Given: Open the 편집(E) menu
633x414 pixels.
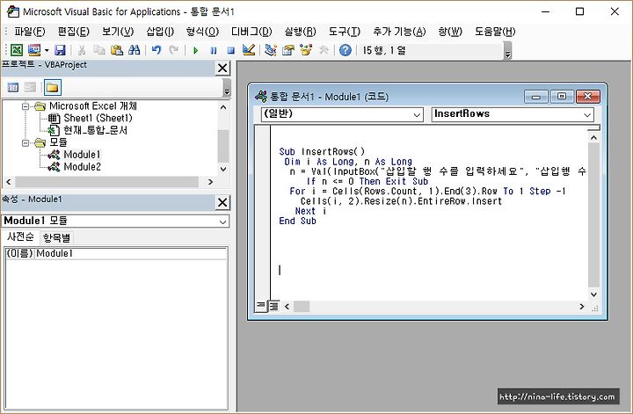Looking at the screenshot, I should pyautogui.click(x=74, y=32).
